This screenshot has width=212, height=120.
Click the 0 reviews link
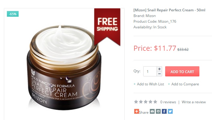pos(168,102)
